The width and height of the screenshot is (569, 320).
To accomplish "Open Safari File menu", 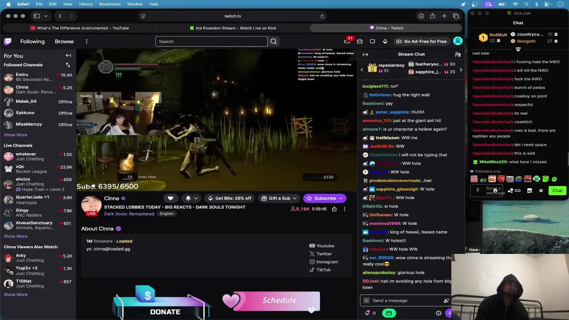I will tap(39, 4).
